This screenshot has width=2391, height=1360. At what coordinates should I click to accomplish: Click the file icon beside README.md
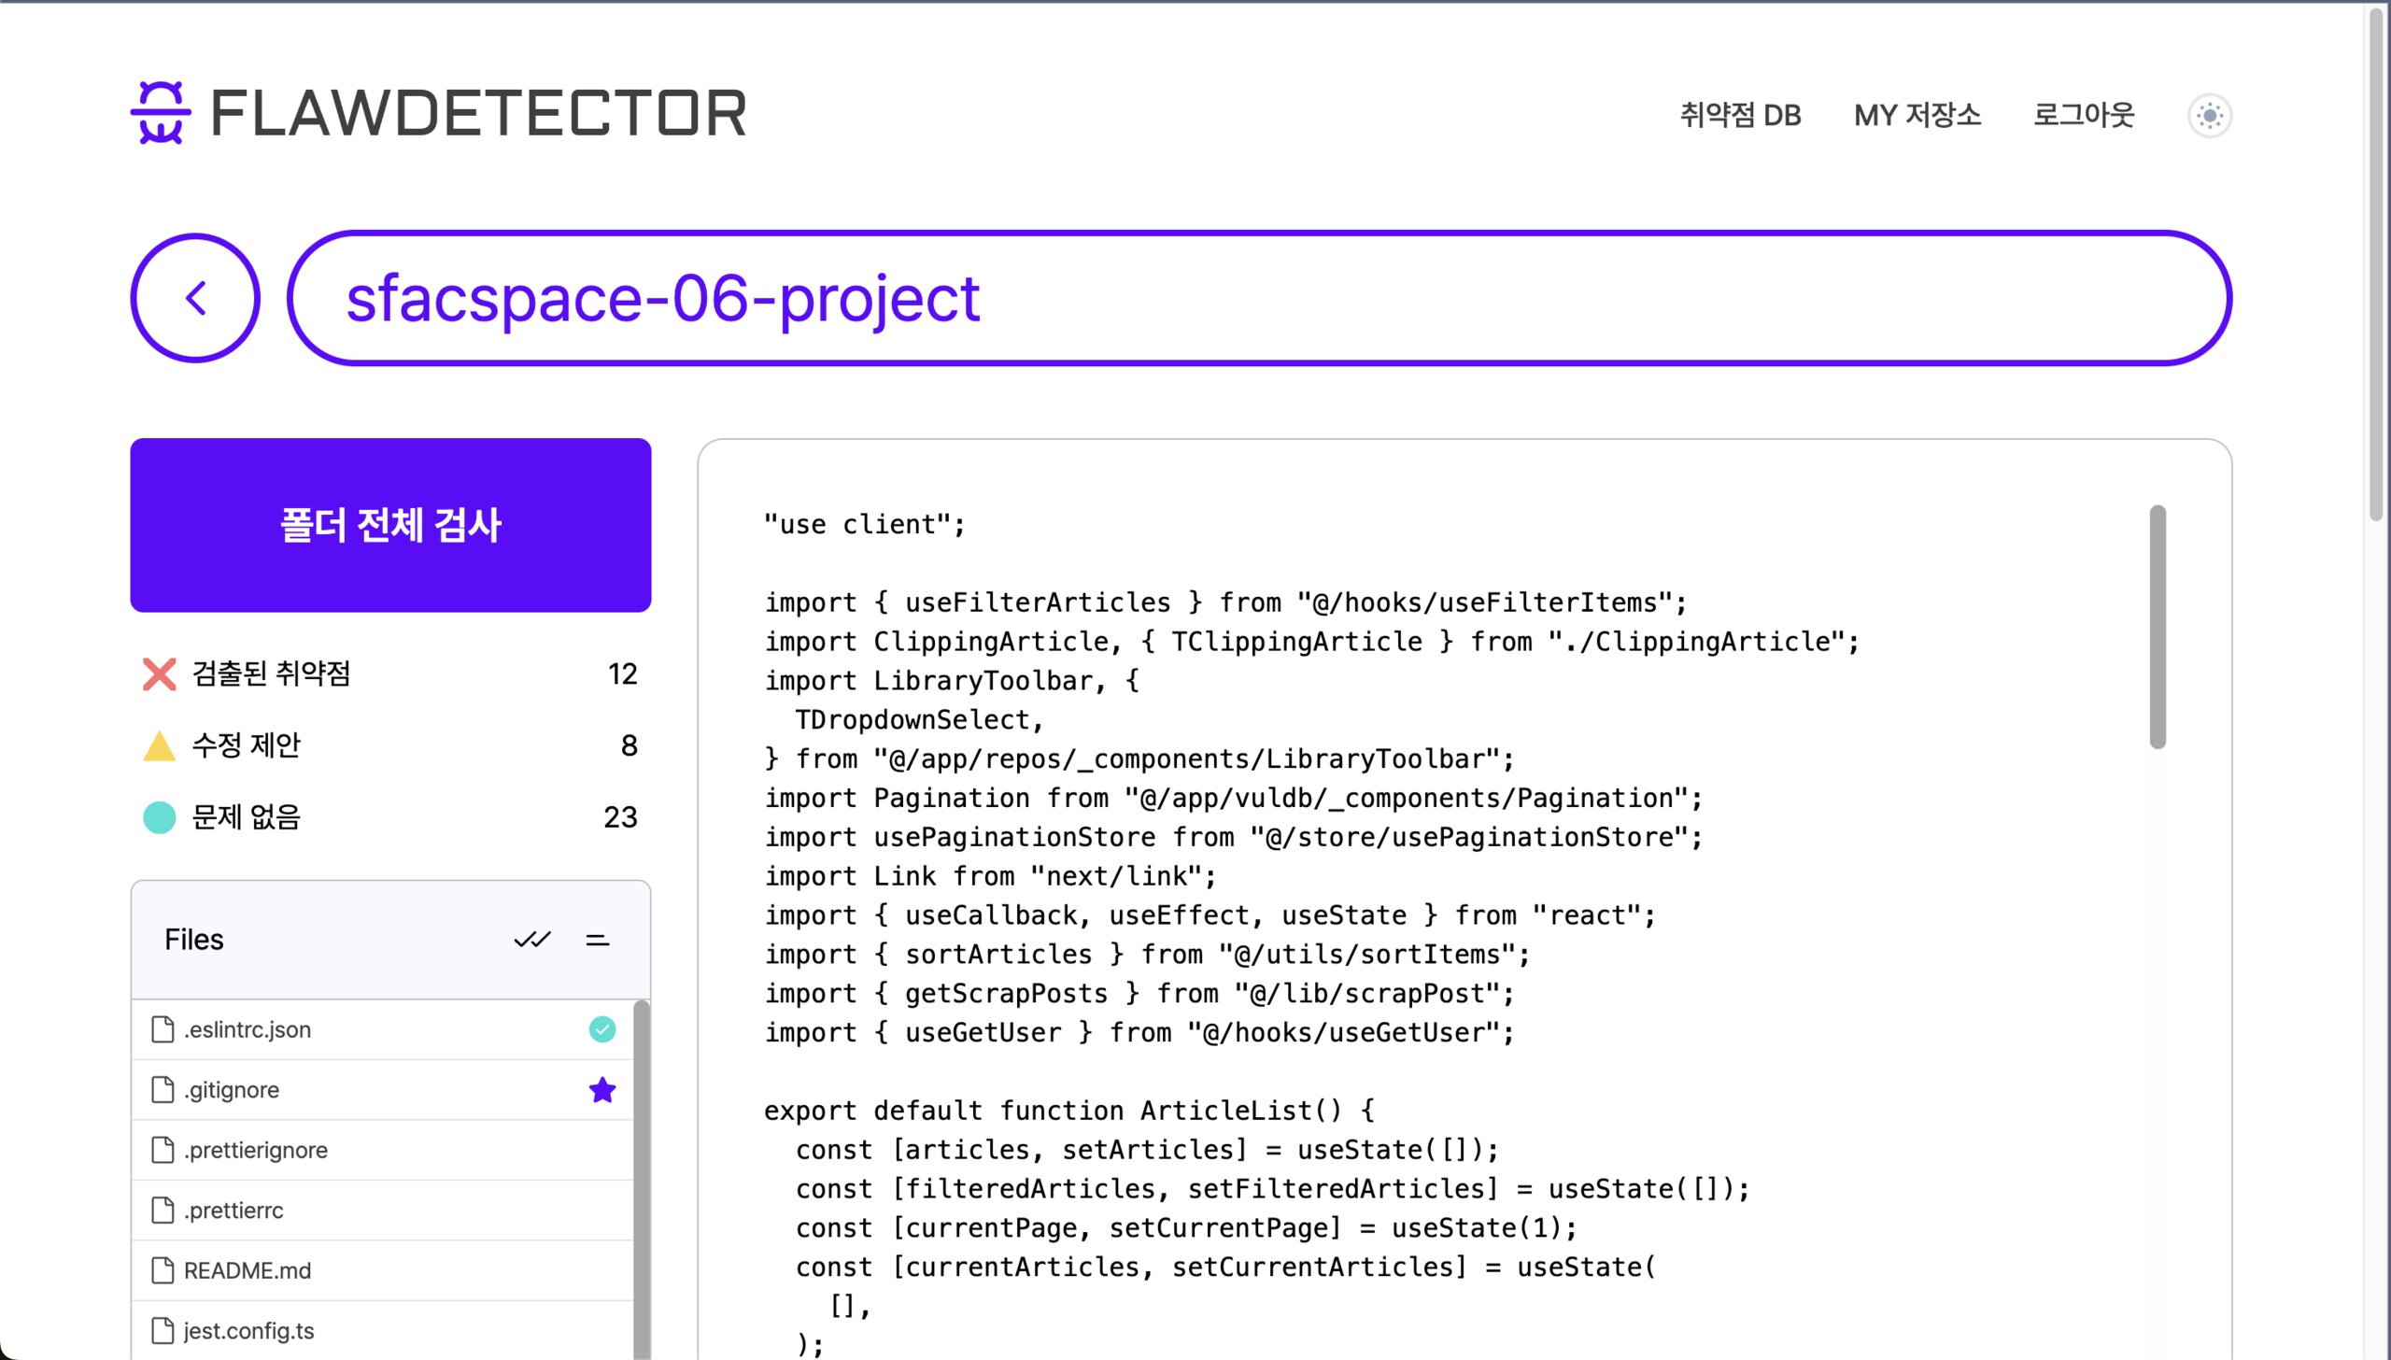tap(163, 1270)
